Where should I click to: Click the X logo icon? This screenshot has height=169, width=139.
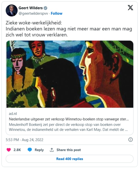click(x=130, y=8)
